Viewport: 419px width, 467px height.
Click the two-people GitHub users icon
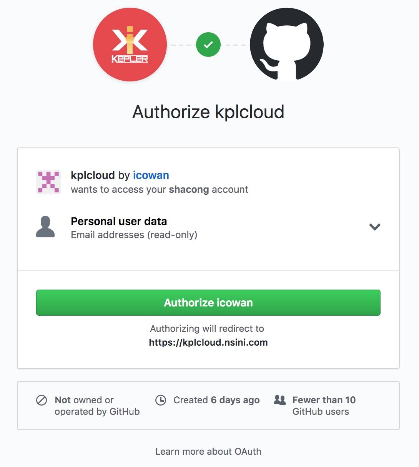280,400
